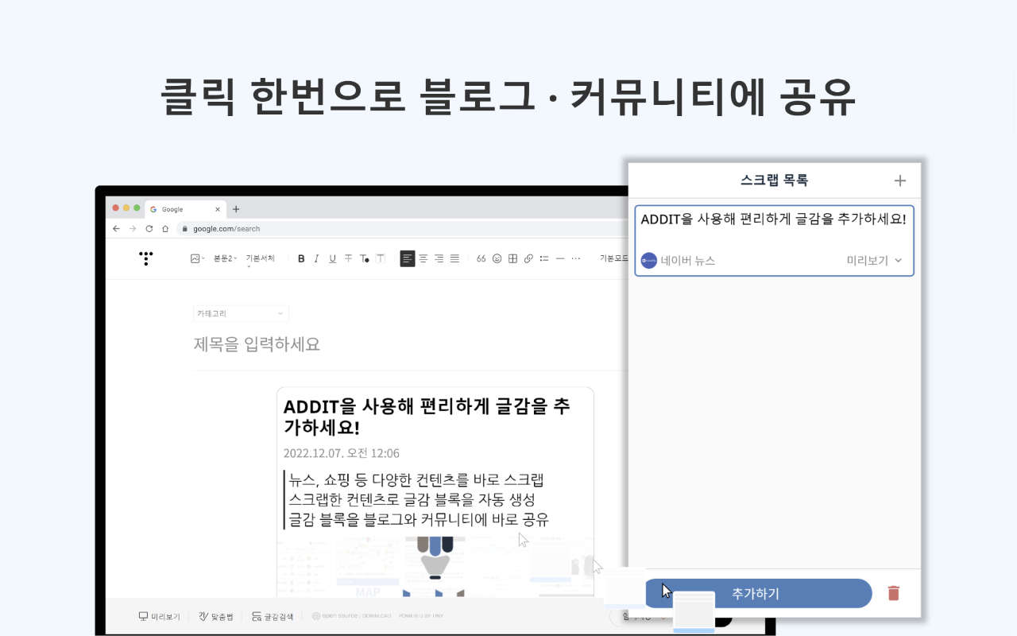Click the 맞춤법 spell check button
The image size is (1017, 636).
[x=216, y=616]
